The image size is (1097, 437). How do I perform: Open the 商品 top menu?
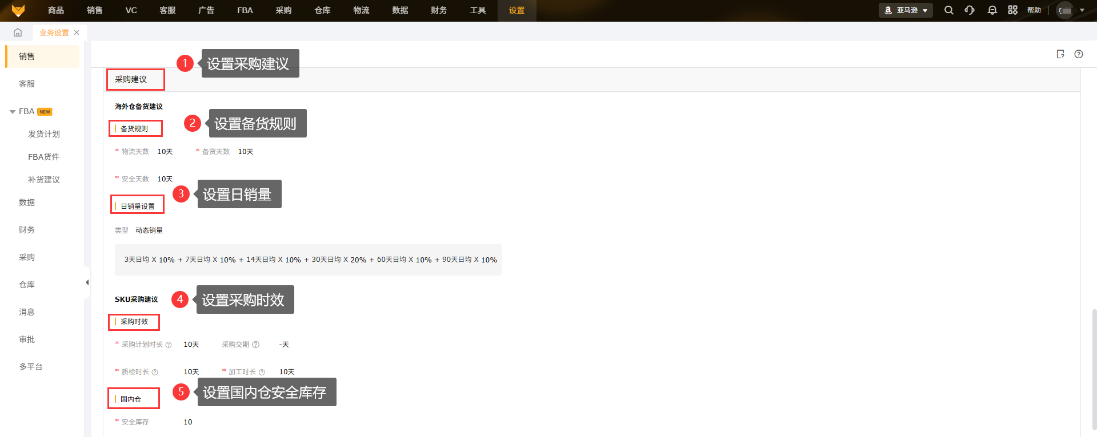56,10
